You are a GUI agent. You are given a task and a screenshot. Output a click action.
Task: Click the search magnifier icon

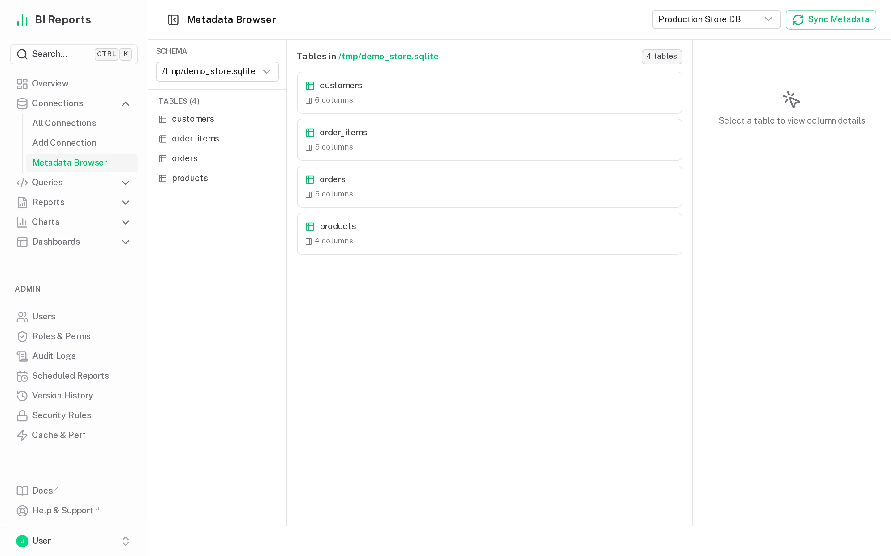pyautogui.click(x=22, y=54)
